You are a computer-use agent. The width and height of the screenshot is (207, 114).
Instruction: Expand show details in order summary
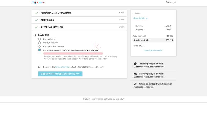pos(140,18)
